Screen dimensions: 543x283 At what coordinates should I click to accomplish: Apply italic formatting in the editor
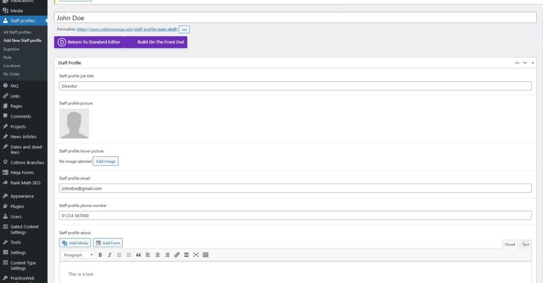tap(110, 255)
